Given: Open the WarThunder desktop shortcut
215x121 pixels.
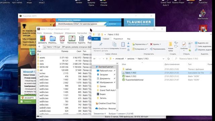Looking at the screenshot, I should tap(203, 14).
